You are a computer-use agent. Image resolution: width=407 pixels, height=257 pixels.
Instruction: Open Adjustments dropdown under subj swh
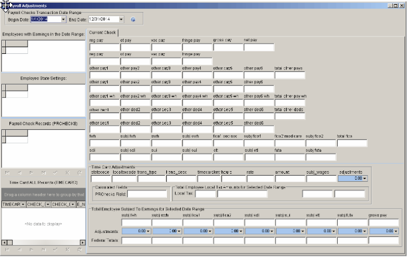click(179, 231)
